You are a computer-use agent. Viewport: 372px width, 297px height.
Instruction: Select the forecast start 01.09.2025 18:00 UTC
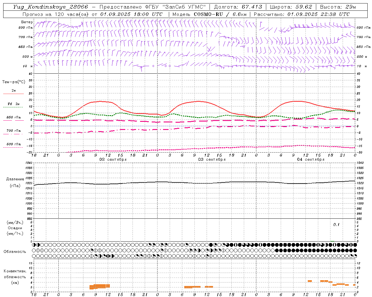(x=131, y=14)
